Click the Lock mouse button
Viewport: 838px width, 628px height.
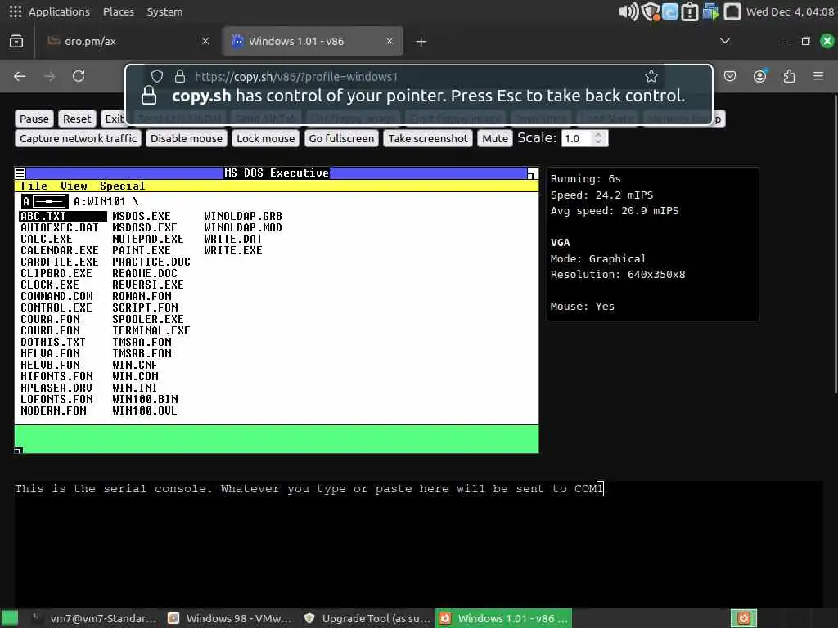[x=266, y=138]
